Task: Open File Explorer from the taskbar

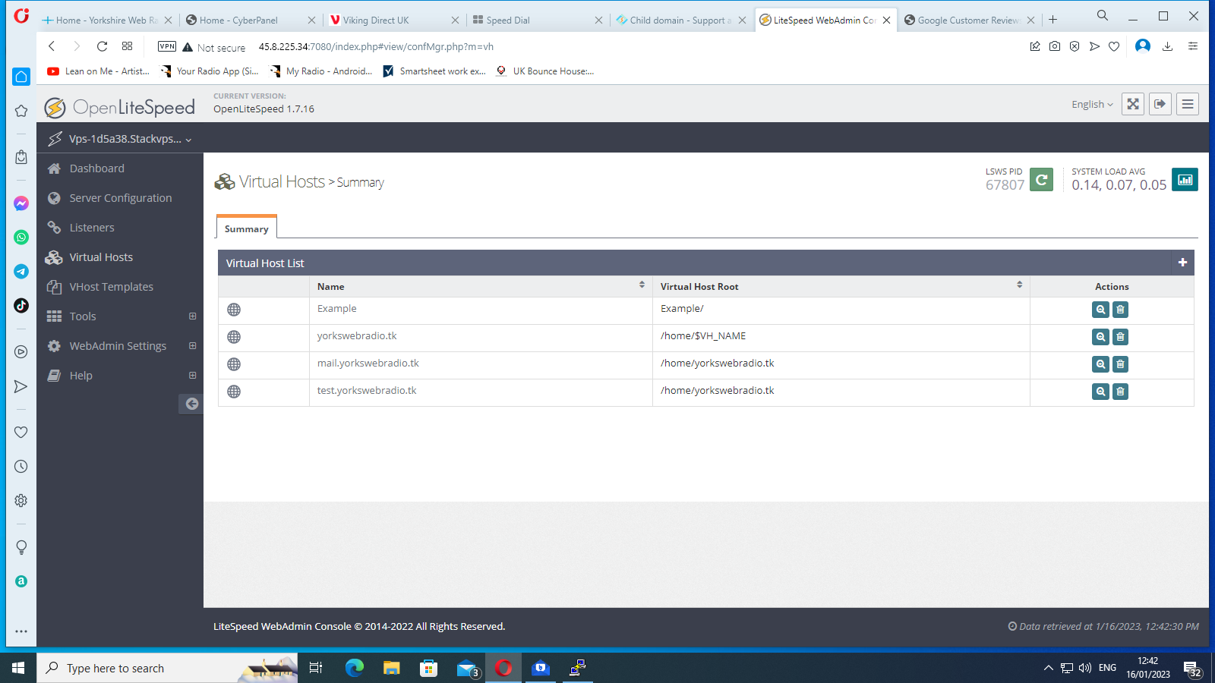Action: tap(391, 668)
